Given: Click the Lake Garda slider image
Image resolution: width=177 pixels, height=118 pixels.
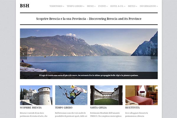Looking at the screenshot, I should 89,50.
